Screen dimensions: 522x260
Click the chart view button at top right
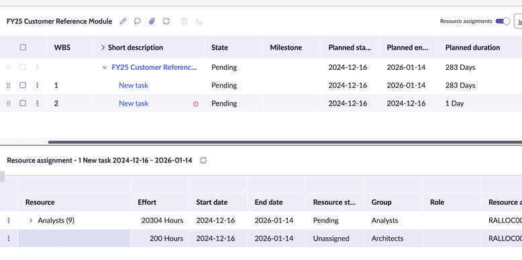(519, 21)
